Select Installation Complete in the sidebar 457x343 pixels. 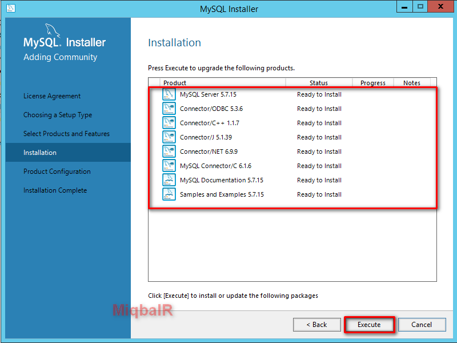(x=54, y=190)
